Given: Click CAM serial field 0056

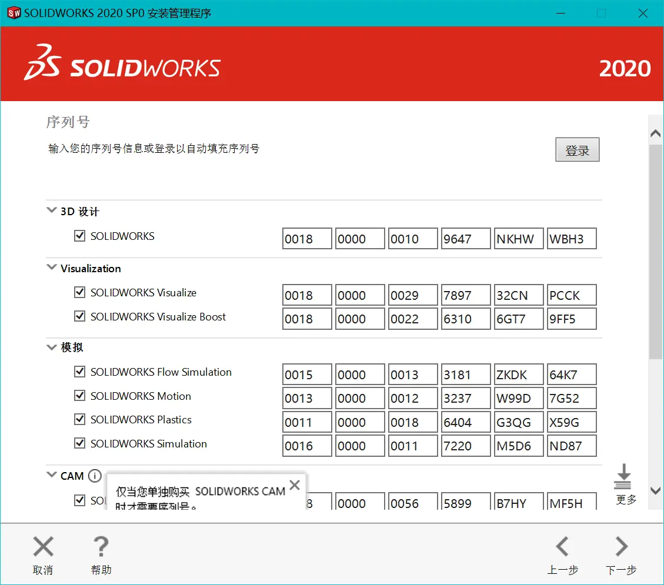Looking at the screenshot, I should [413, 501].
